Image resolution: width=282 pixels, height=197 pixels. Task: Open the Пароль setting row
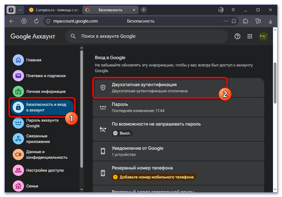(x=178, y=107)
